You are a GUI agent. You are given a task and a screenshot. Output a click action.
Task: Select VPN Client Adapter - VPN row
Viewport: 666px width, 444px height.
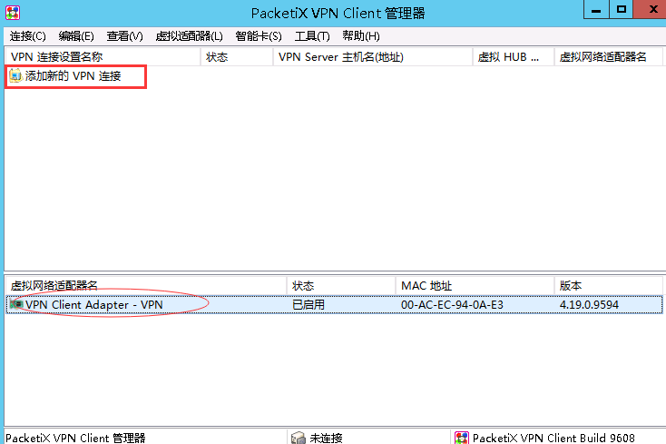pyautogui.click(x=334, y=305)
